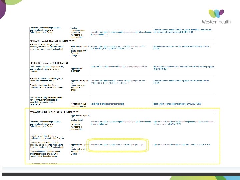Select the 'Application for termination' cell
The image size is (240, 180).
77,70
